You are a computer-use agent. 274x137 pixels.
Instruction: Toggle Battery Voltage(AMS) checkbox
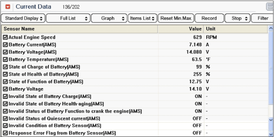(5, 52)
